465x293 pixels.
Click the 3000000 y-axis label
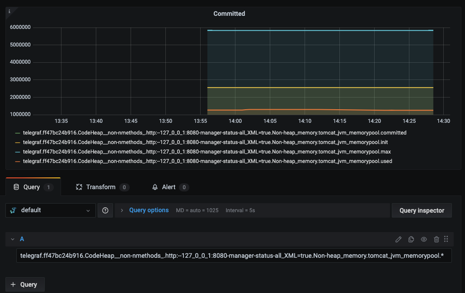pyautogui.click(x=20, y=79)
